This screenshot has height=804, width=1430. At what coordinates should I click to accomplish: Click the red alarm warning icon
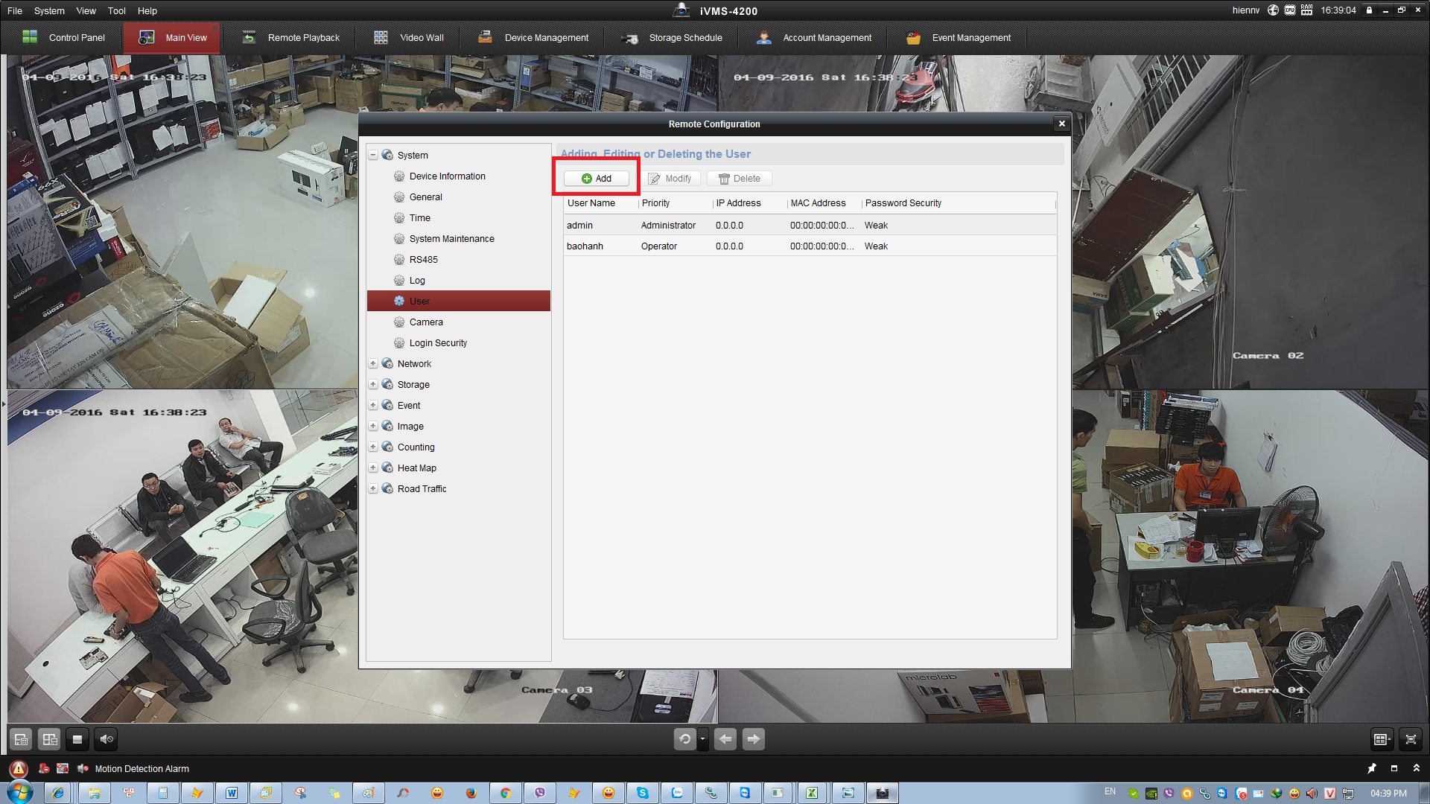coord(19,769)
